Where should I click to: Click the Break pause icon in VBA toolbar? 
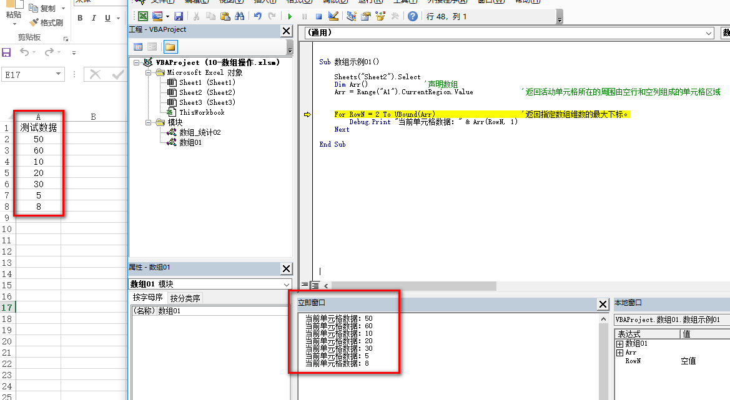coord(304,16)
